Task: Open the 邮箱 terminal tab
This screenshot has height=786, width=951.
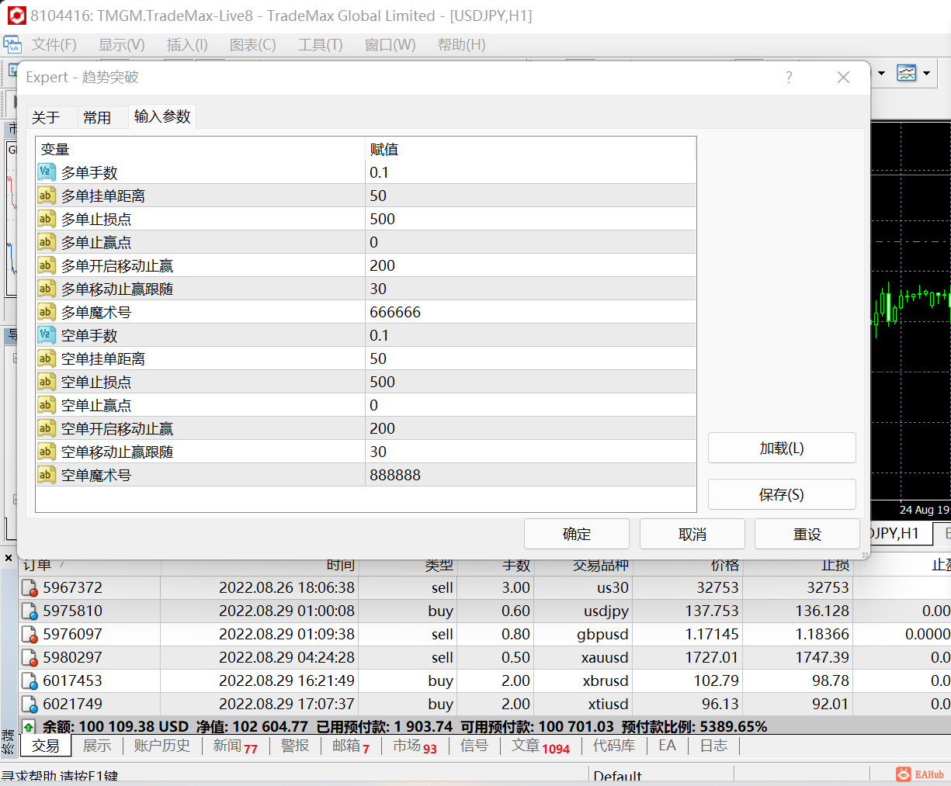Action: pos(351,746)
